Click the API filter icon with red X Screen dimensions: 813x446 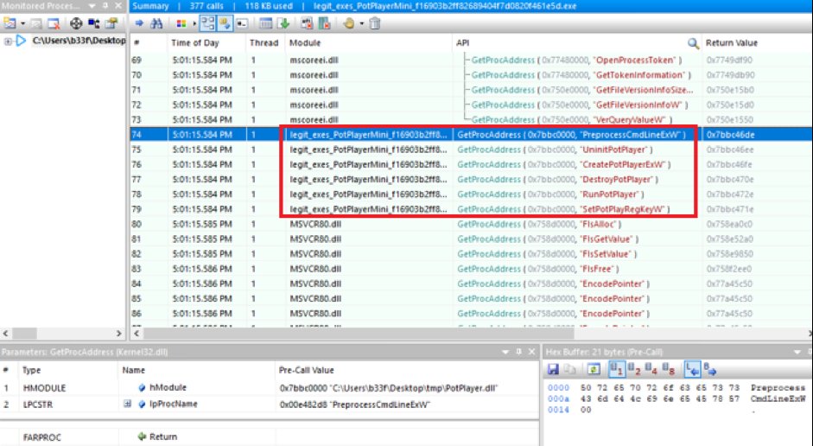tap(307, 23)
